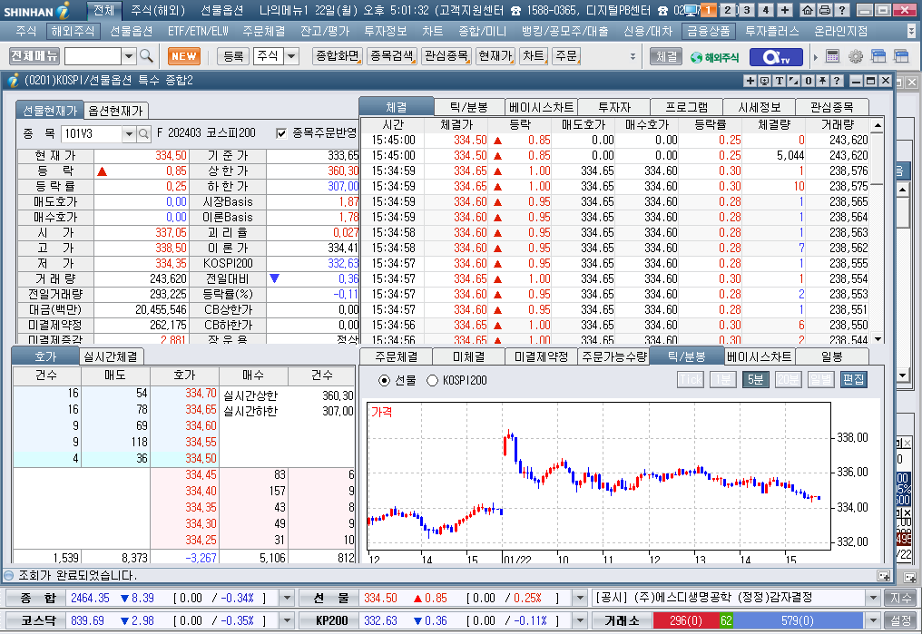Toggle the 체결 button in toolbar
This screenshot has width=922, height=634.
(666, 56)
